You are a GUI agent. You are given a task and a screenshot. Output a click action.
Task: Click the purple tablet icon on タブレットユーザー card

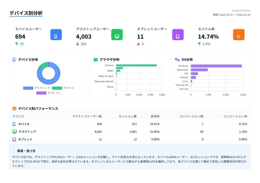click(x=177, y=35)
